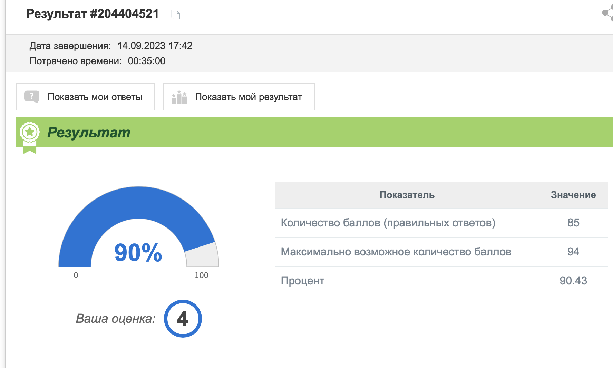The width and height of the screenshot is (613, 368).
Task: Click the question speech bubble icon
Action: [x=31, y=97]
